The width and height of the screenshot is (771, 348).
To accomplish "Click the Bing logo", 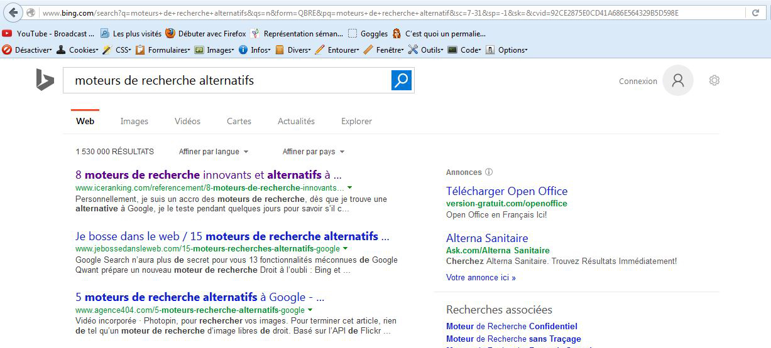I will pos(45,80).
